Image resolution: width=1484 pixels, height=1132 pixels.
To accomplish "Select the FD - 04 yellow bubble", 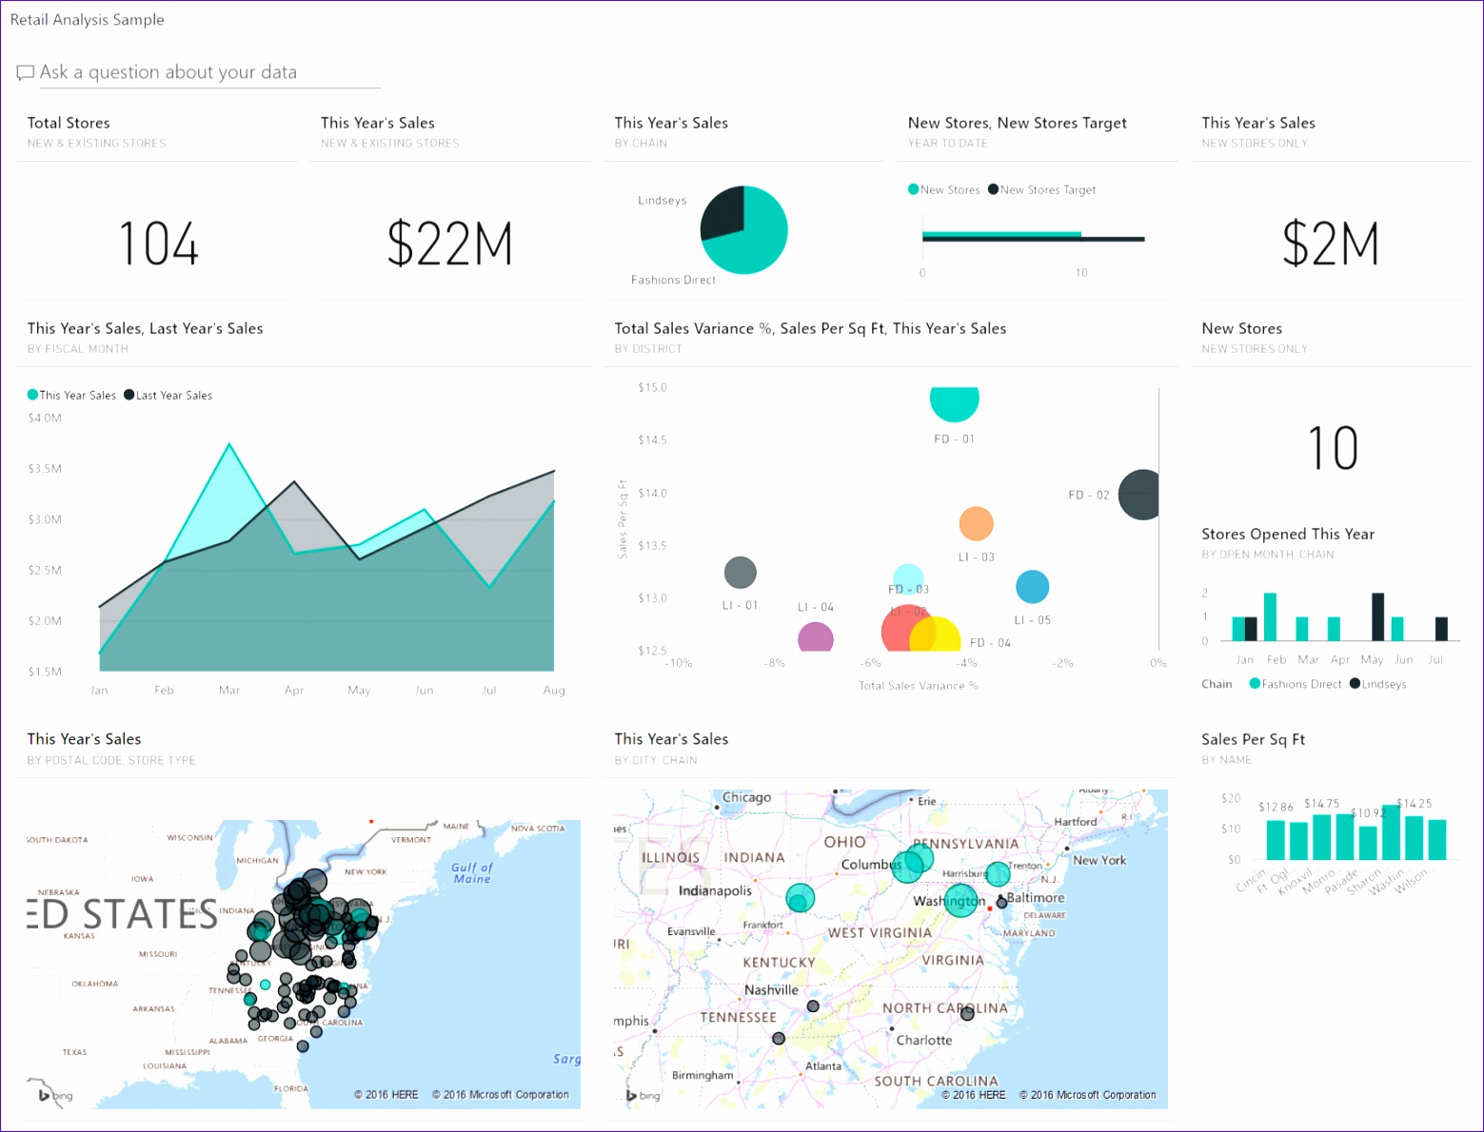I will point(942,635).
